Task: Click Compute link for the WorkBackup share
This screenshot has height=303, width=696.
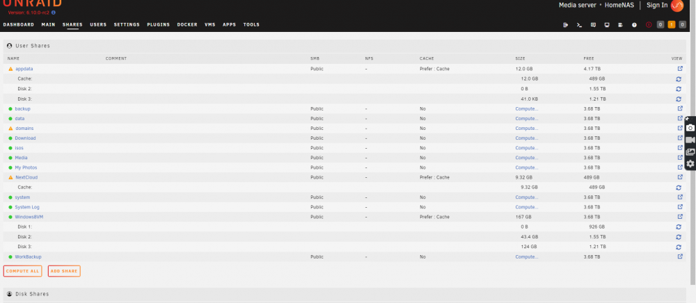Action: [526, 256]
